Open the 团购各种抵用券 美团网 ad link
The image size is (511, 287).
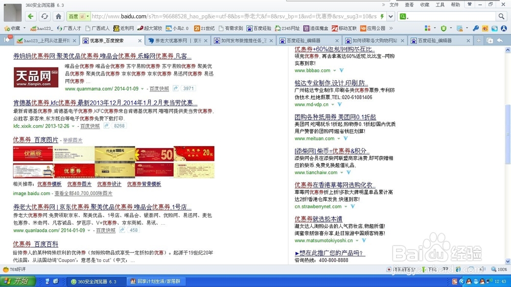tap(335, 117)
